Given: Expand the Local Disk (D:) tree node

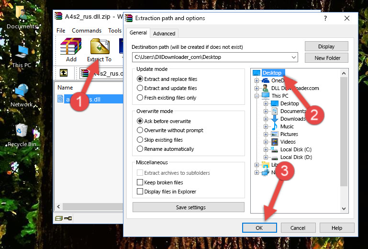Looking at the screenshot, I should click(x=266, y=158).
